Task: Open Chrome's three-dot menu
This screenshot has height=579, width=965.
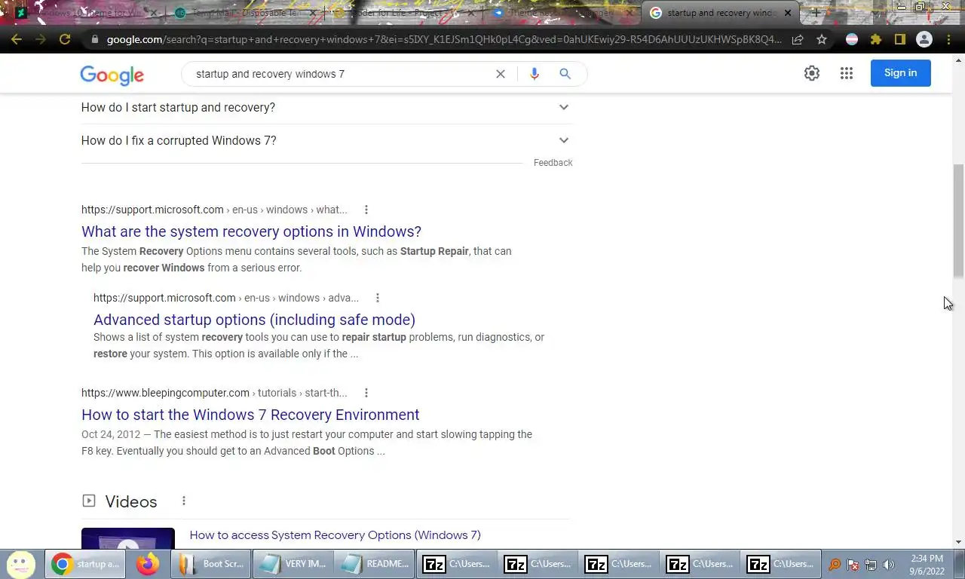Action: 948,39
